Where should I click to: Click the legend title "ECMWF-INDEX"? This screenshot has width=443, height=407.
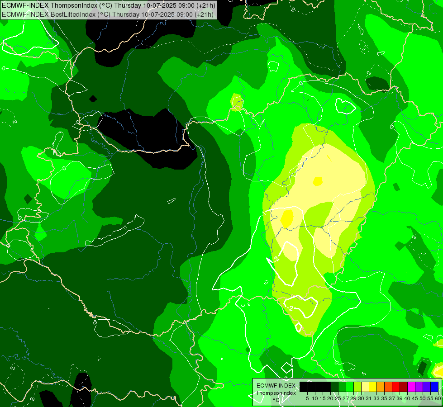[276, 386]
